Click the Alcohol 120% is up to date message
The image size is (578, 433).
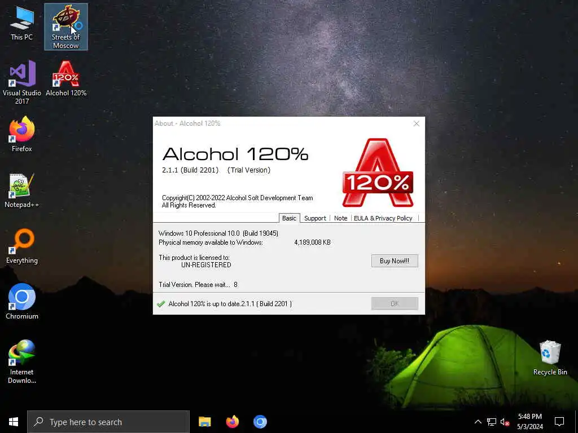(230, 304)
